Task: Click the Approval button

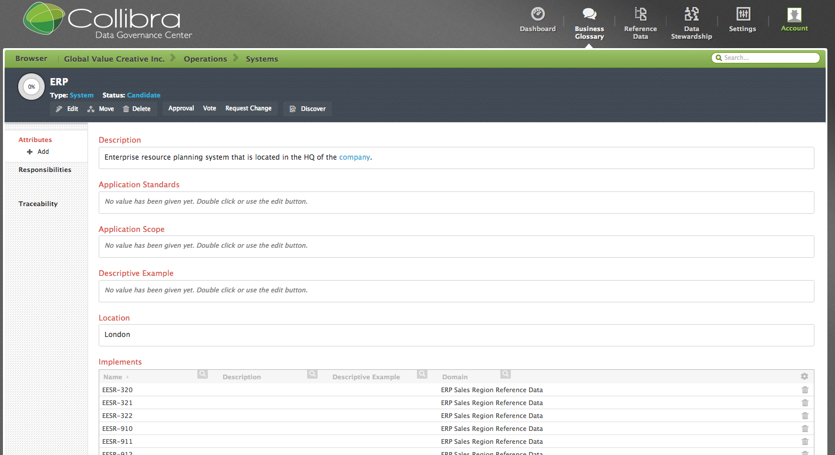Action: [181, 108]
